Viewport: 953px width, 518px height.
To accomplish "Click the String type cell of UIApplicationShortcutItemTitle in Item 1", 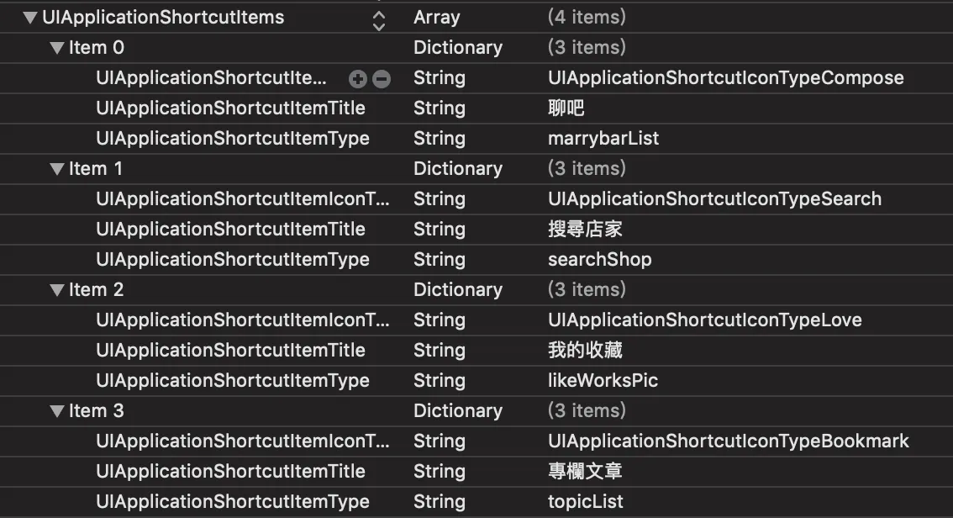I will (439, 229).
